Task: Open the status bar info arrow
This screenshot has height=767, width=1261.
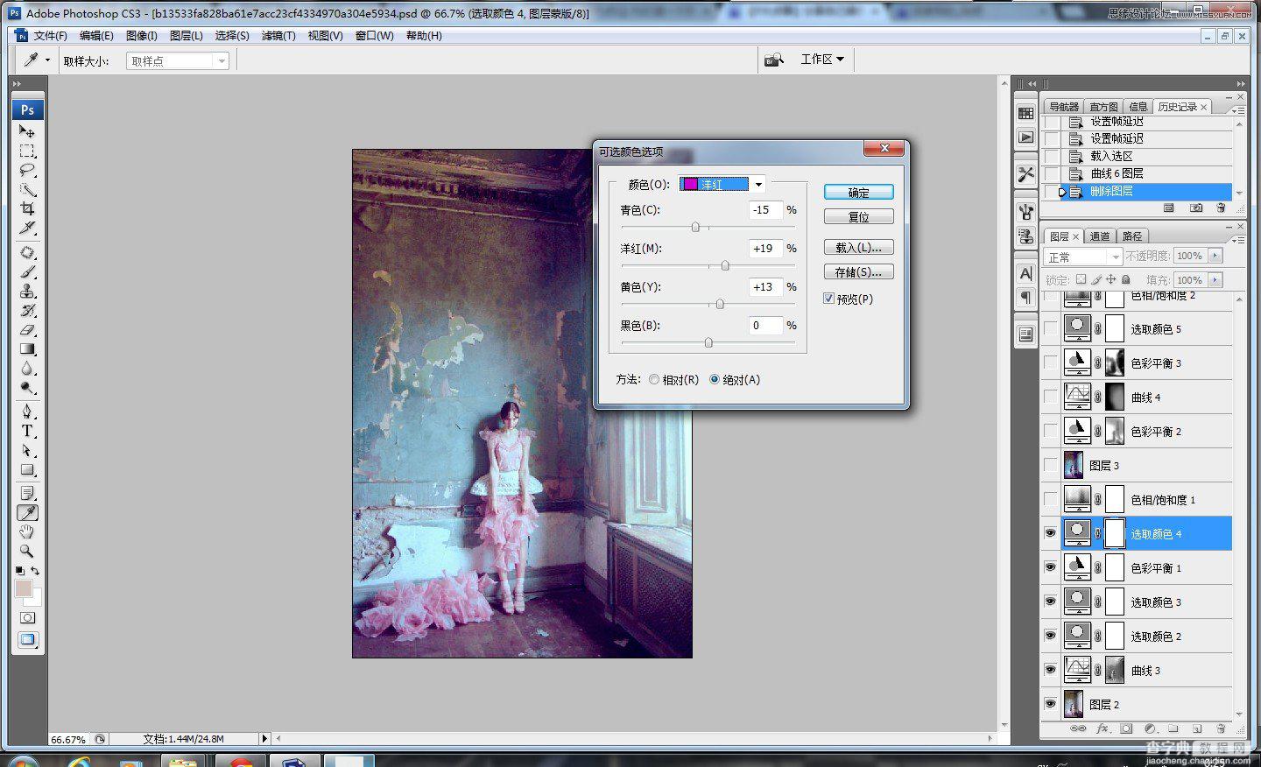Action: 264,739
